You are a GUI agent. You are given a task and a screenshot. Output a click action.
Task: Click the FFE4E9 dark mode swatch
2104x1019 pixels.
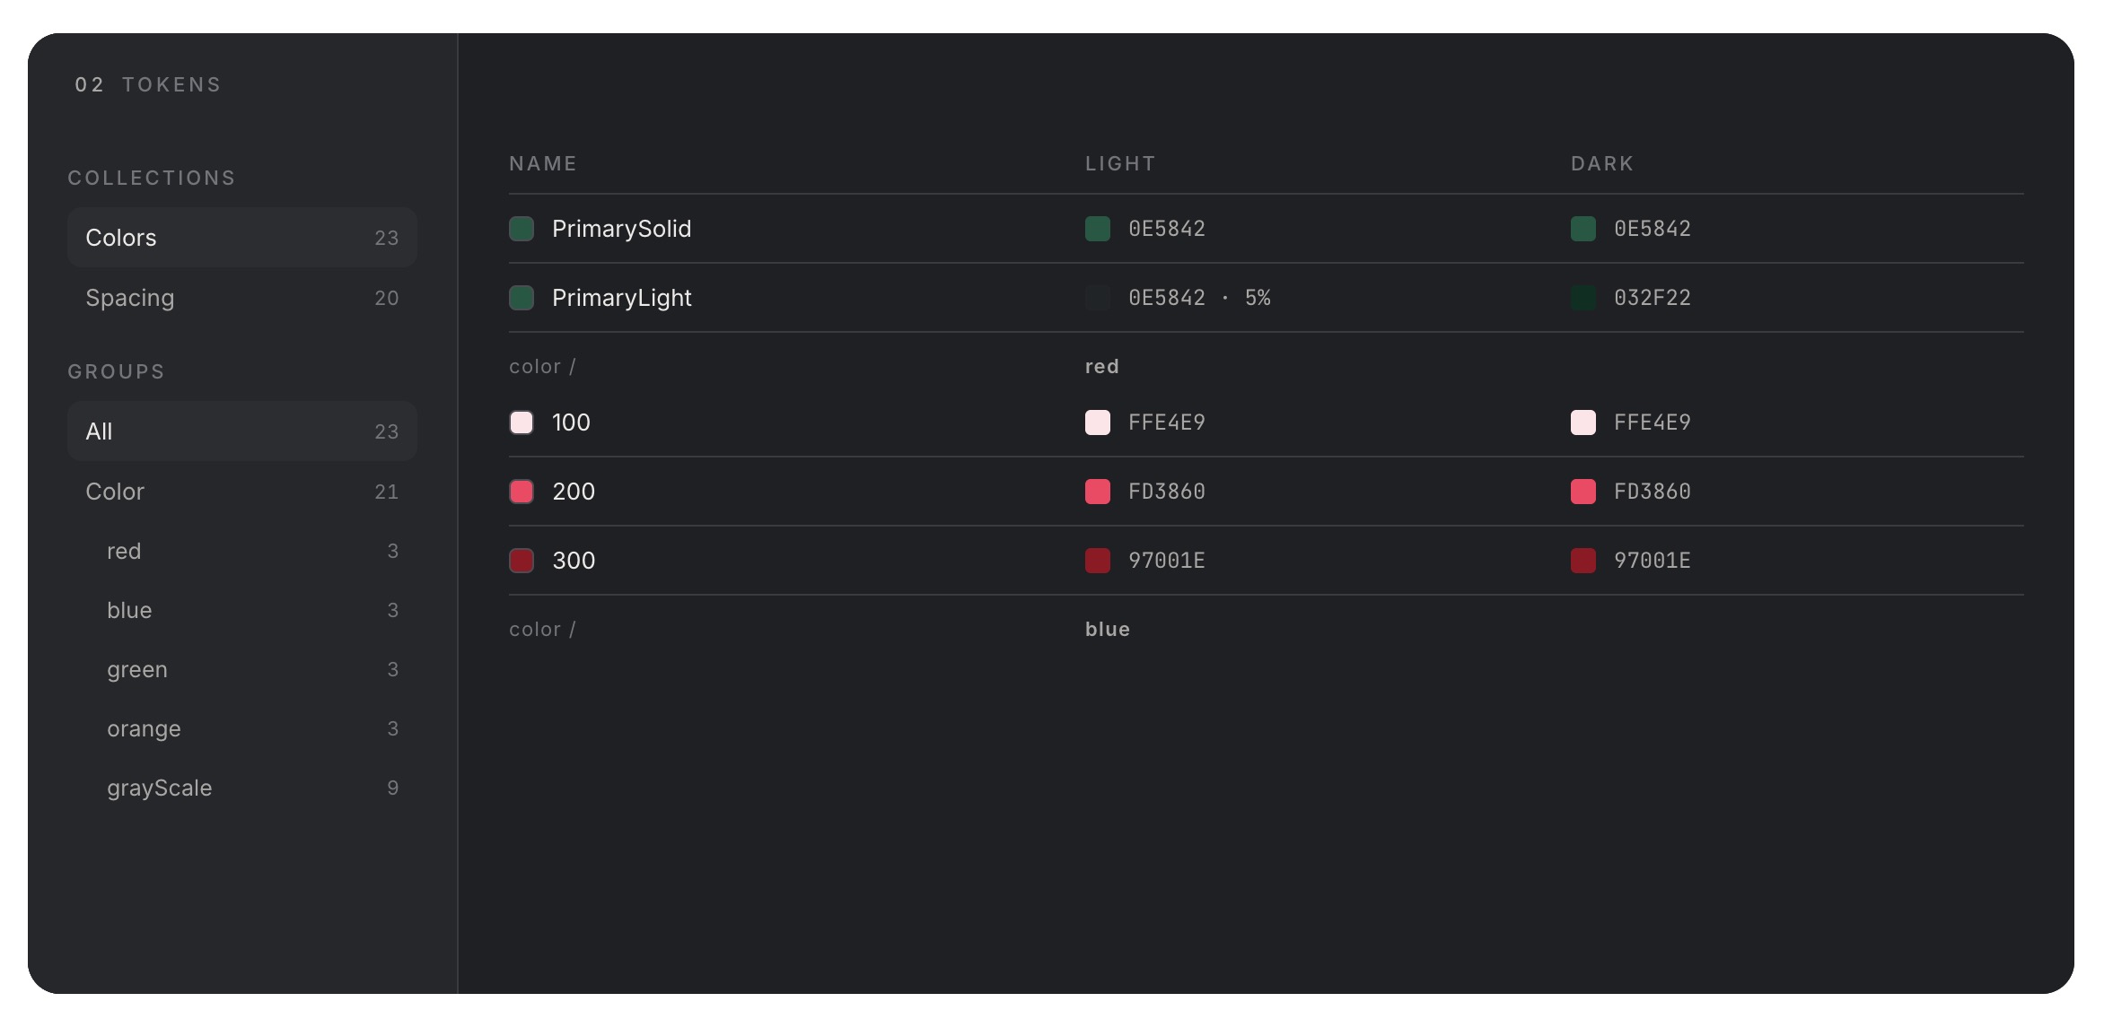pyautogui.click(x=1583, y=422)
